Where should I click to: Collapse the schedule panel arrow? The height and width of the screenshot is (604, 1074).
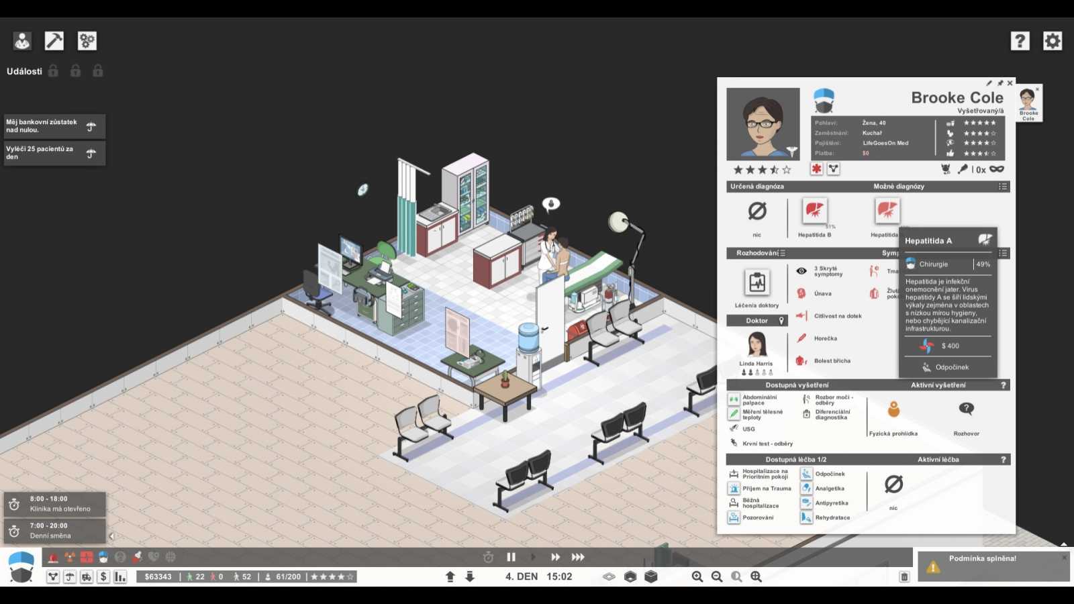click(111, 536)
